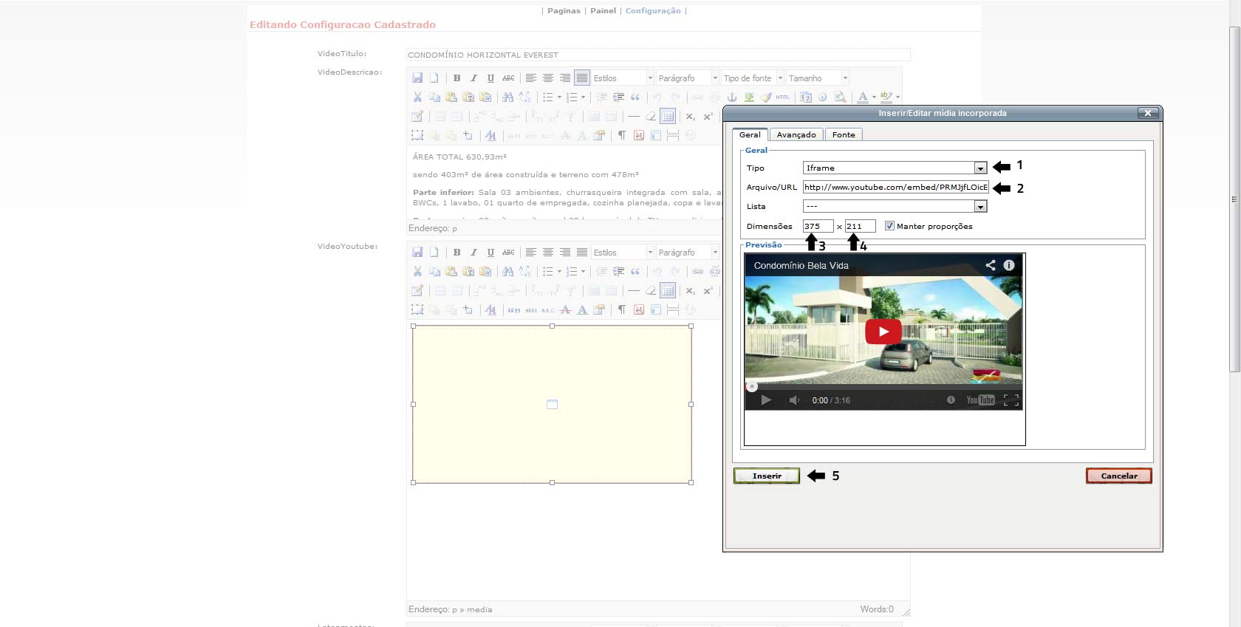
Task: Open Estilos dropdown in VideoYoutube editor
Action: pyautogui.click(x=623, y=252)
